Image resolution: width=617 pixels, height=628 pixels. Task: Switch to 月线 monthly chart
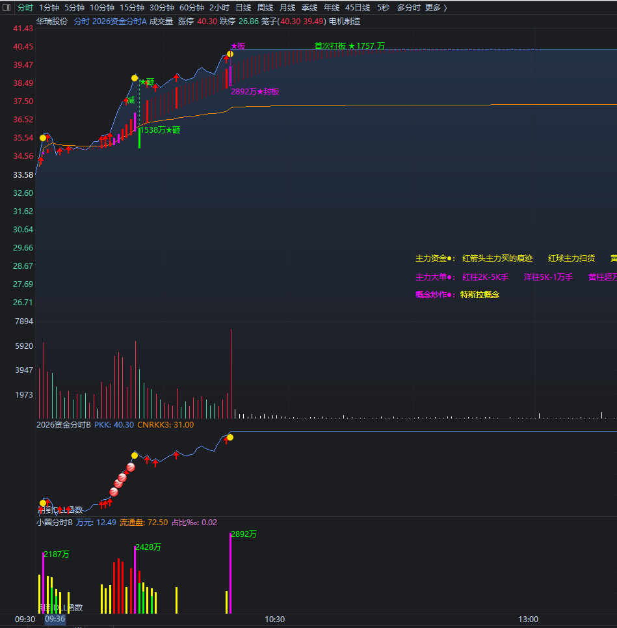[287, 8]
